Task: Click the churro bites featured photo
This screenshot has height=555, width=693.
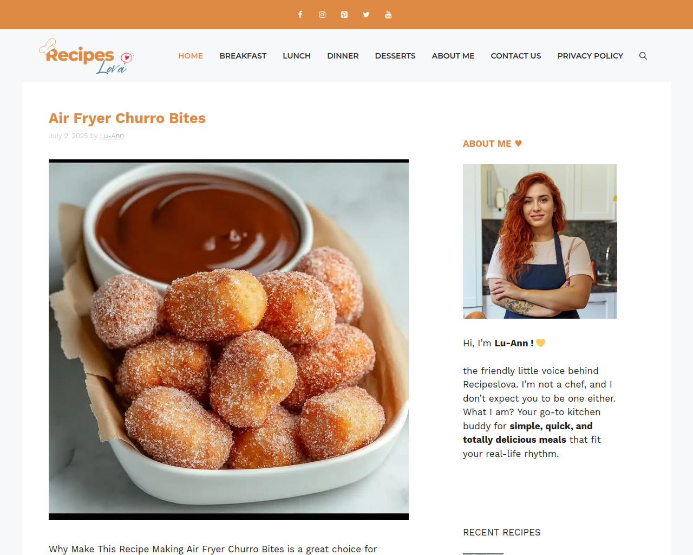Action: point(228,339)
